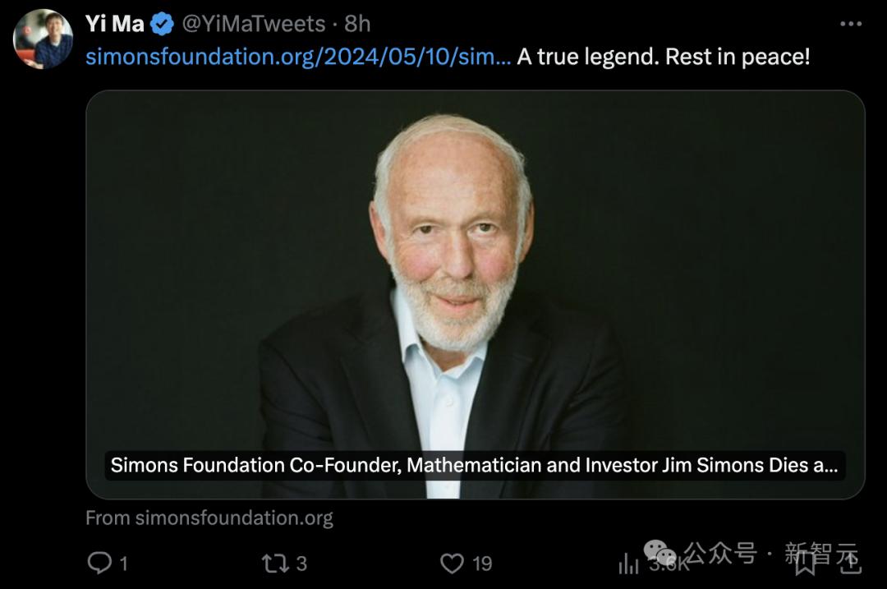Open tweet analytics bar chart icon
This screenshot has width=887, height=589.
(x=628, y=564)
